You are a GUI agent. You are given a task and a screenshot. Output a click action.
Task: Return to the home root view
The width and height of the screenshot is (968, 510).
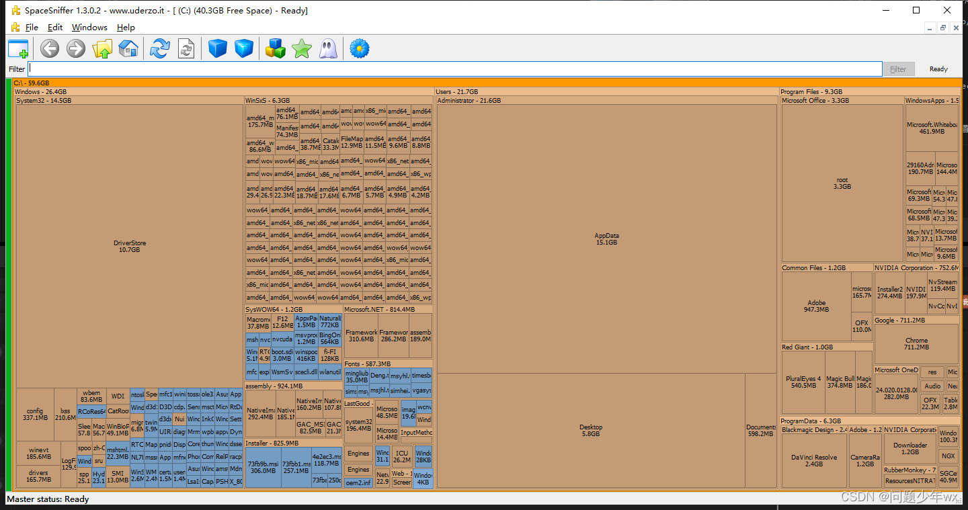point(128,48)
